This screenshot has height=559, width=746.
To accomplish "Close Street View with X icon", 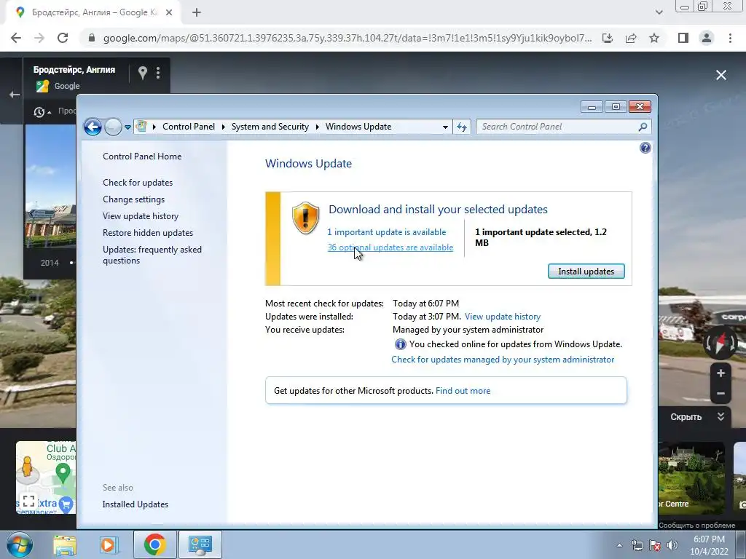I will [721, 75].
